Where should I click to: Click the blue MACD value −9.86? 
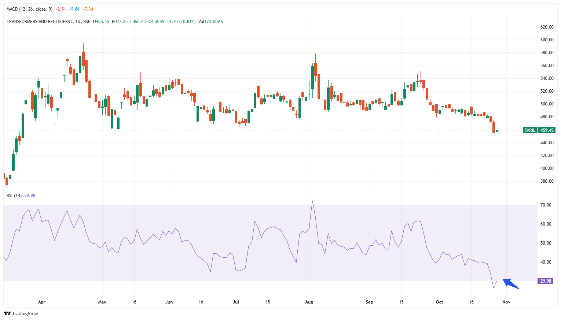pyautogui.click(x=74, y=9)
